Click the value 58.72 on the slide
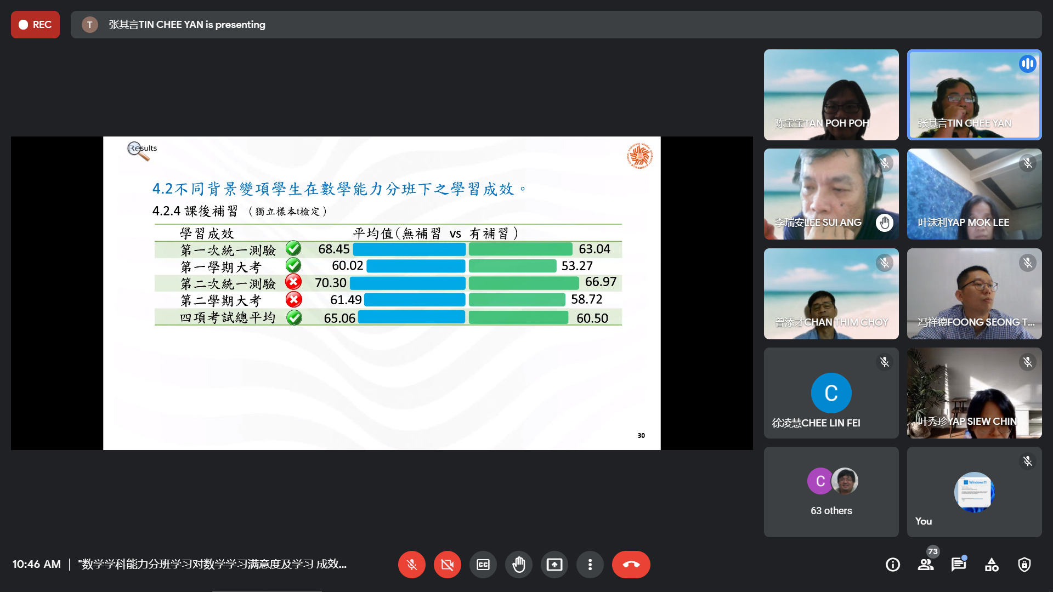 tap(587, 299)
